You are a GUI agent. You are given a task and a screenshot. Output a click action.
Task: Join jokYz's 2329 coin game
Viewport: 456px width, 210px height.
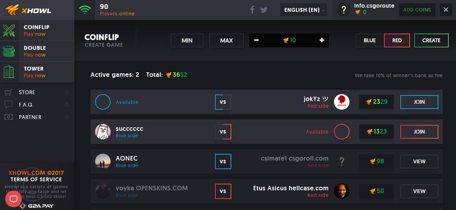(x=419, y=102)
